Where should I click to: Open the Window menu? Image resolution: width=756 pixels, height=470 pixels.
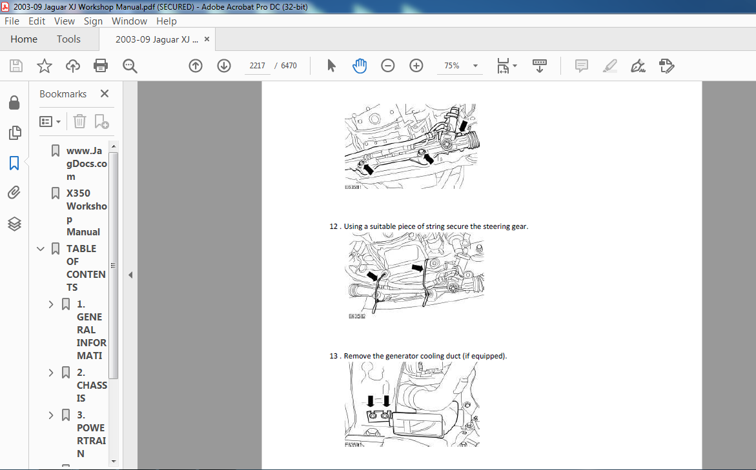pyautogui.click(x=129, y=21)
